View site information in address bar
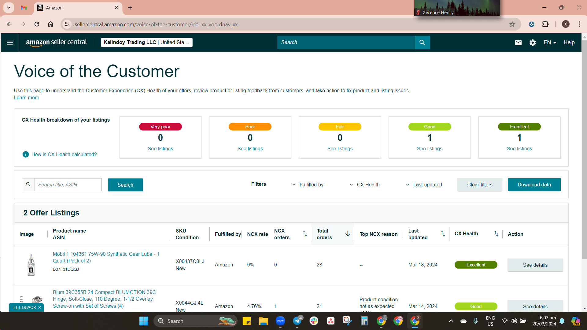This screenshot has height=330, width=587. pyautogui.click(x=67, y=24)
